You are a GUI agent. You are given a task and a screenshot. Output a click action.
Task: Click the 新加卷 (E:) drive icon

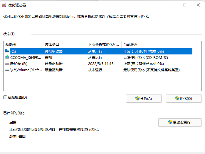7,64
